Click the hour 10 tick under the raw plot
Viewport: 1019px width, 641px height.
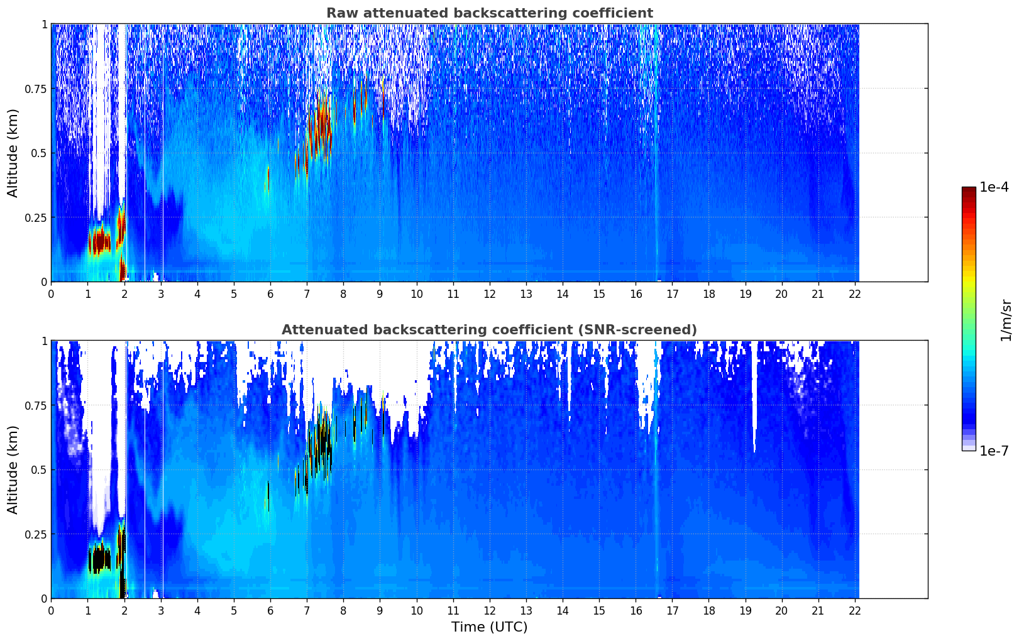pos(416,293)
